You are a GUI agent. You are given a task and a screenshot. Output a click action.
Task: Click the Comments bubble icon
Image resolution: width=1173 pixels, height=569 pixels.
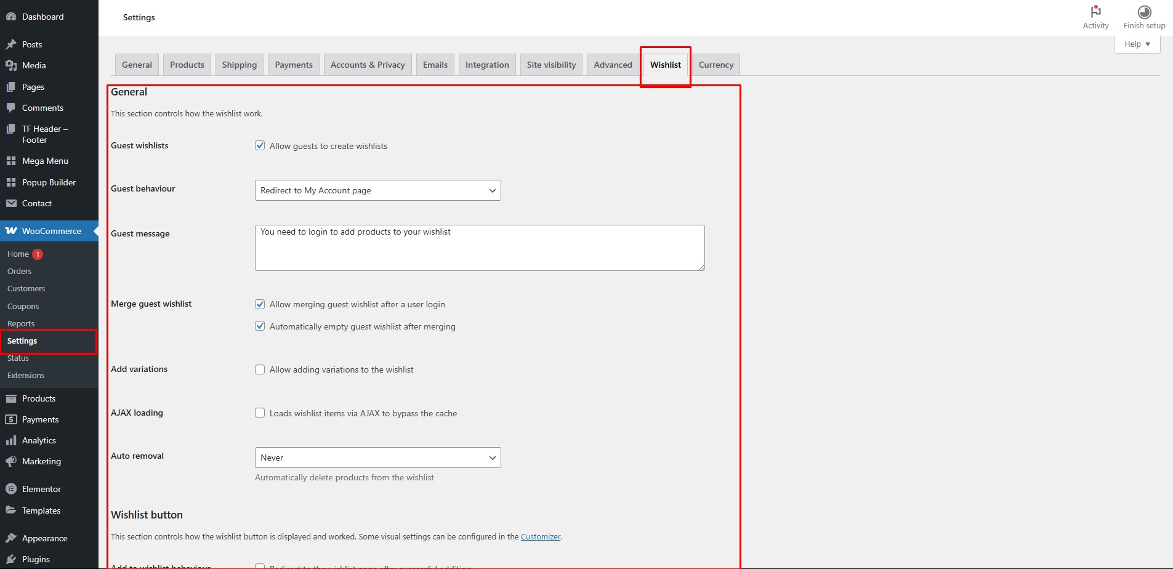(11, 108)
